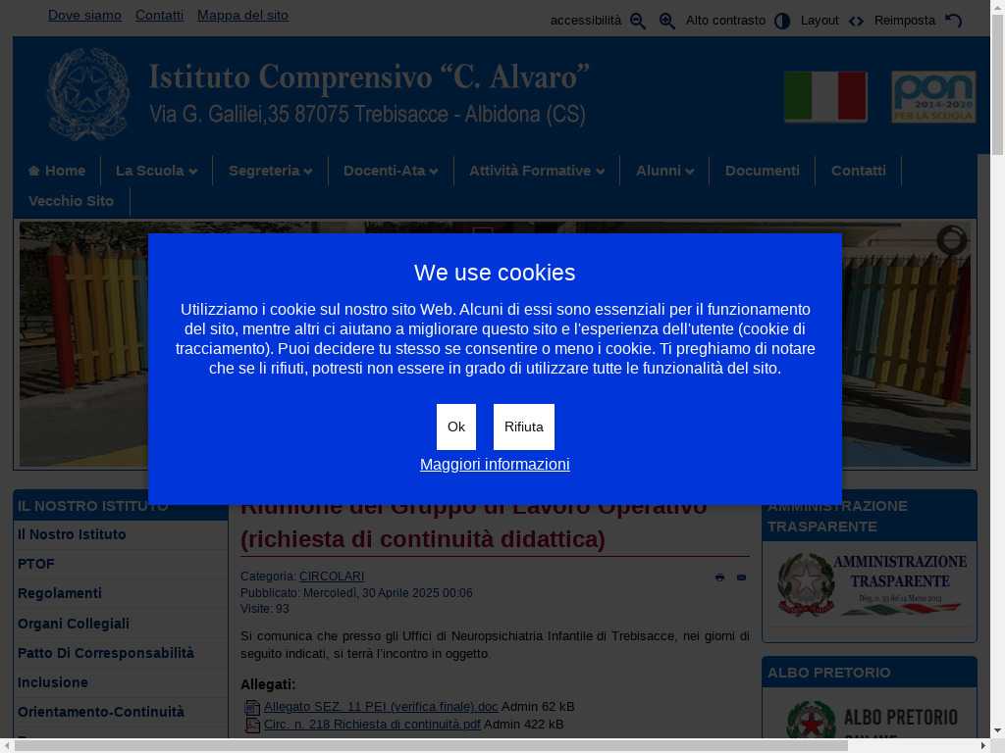Click the vertical scrollbar up arrow

998,7
